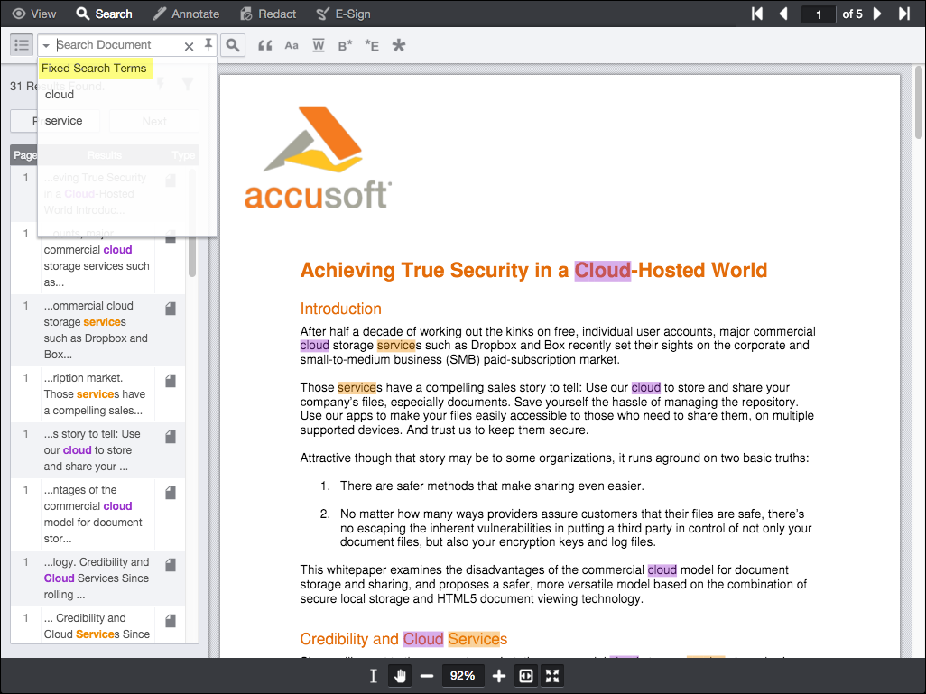Toggle the pin icon beside the search box
The image size is (926, 694).
click(208, 44)
